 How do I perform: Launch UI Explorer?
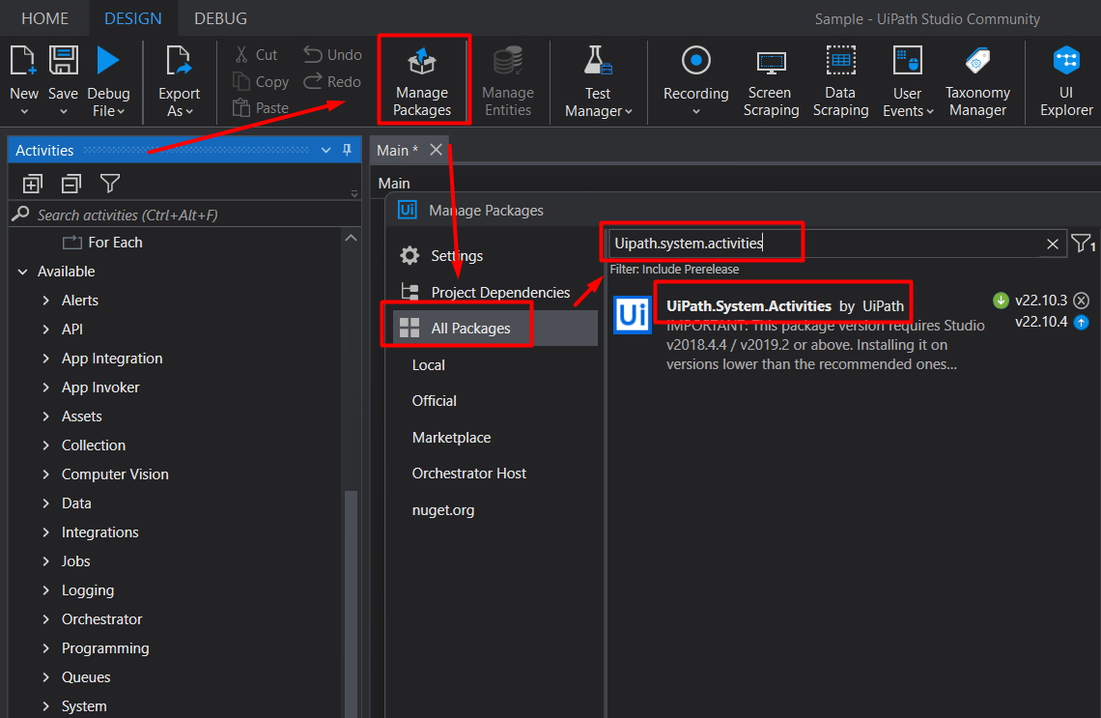point(1066,80)
